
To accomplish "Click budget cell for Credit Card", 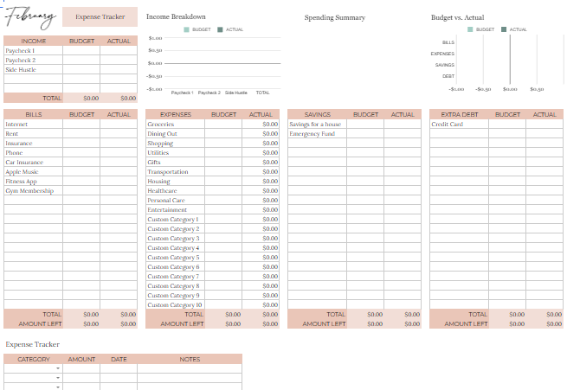I will pos(507,125).
